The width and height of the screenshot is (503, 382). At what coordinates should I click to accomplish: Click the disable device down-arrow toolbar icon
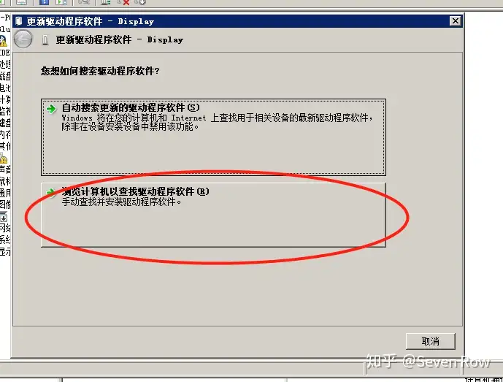140,2
